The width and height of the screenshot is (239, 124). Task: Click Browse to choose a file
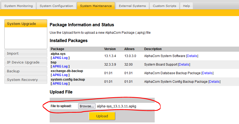[x=87, y=106]
